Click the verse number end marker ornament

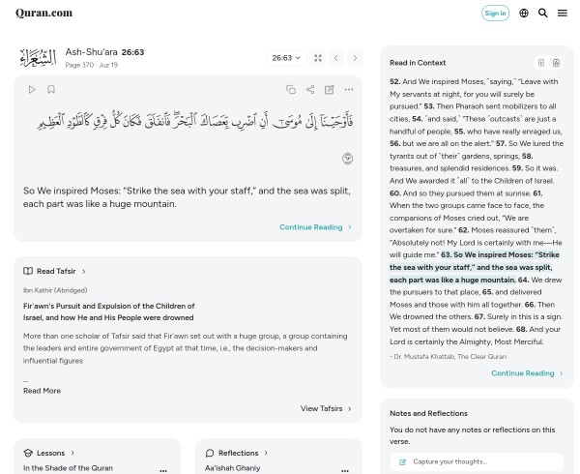347,159
